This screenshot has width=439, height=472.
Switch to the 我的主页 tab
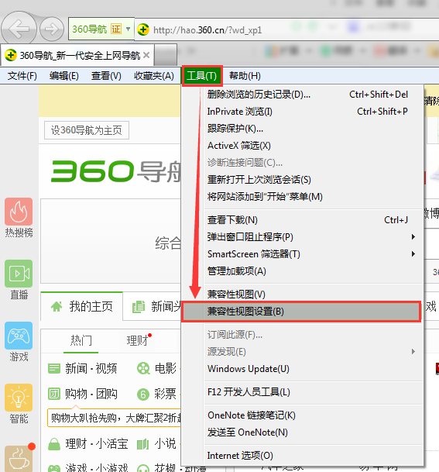81,306
